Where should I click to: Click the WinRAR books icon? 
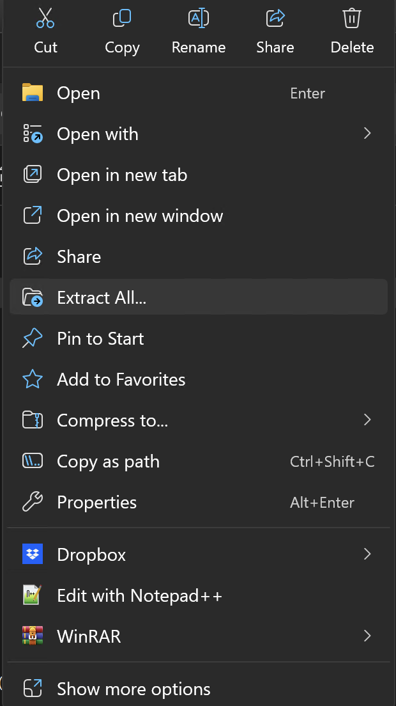(33, 636)
